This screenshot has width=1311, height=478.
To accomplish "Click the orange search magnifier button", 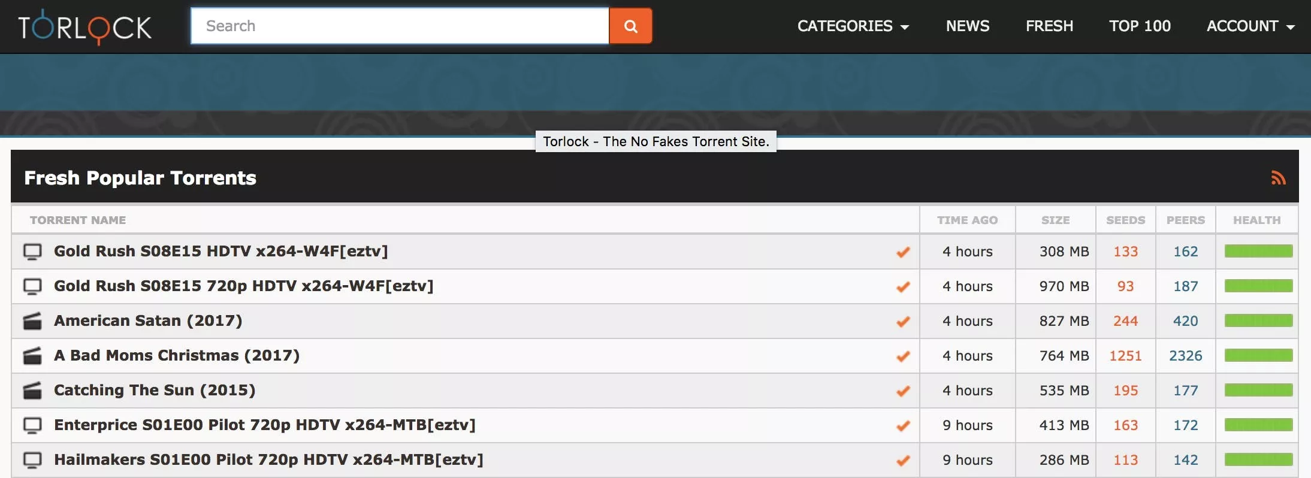I will point(630,26).
